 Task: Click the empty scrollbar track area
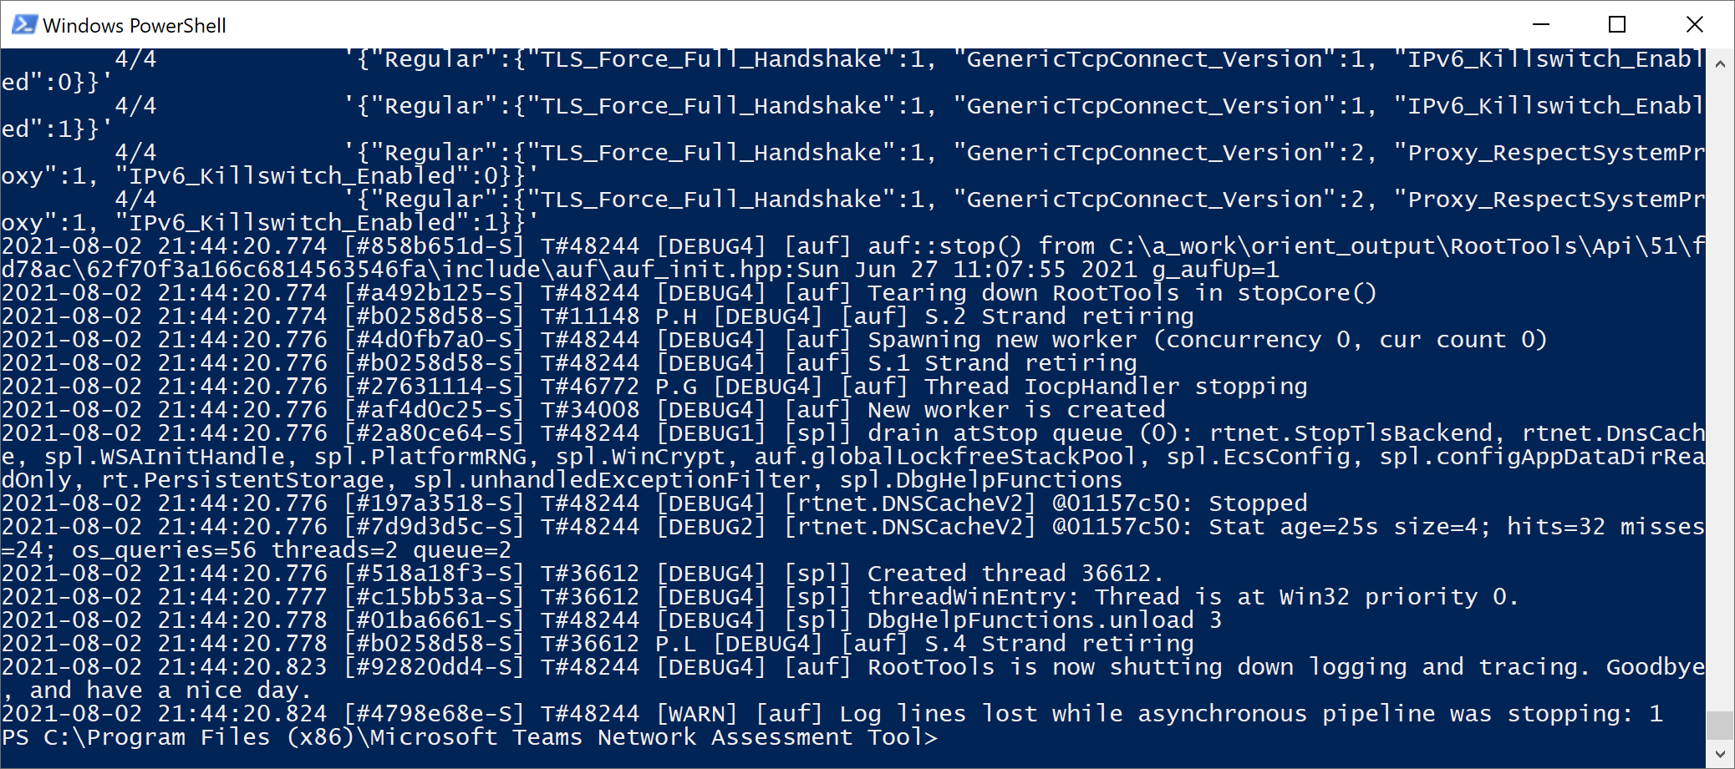coord(1720,392)
